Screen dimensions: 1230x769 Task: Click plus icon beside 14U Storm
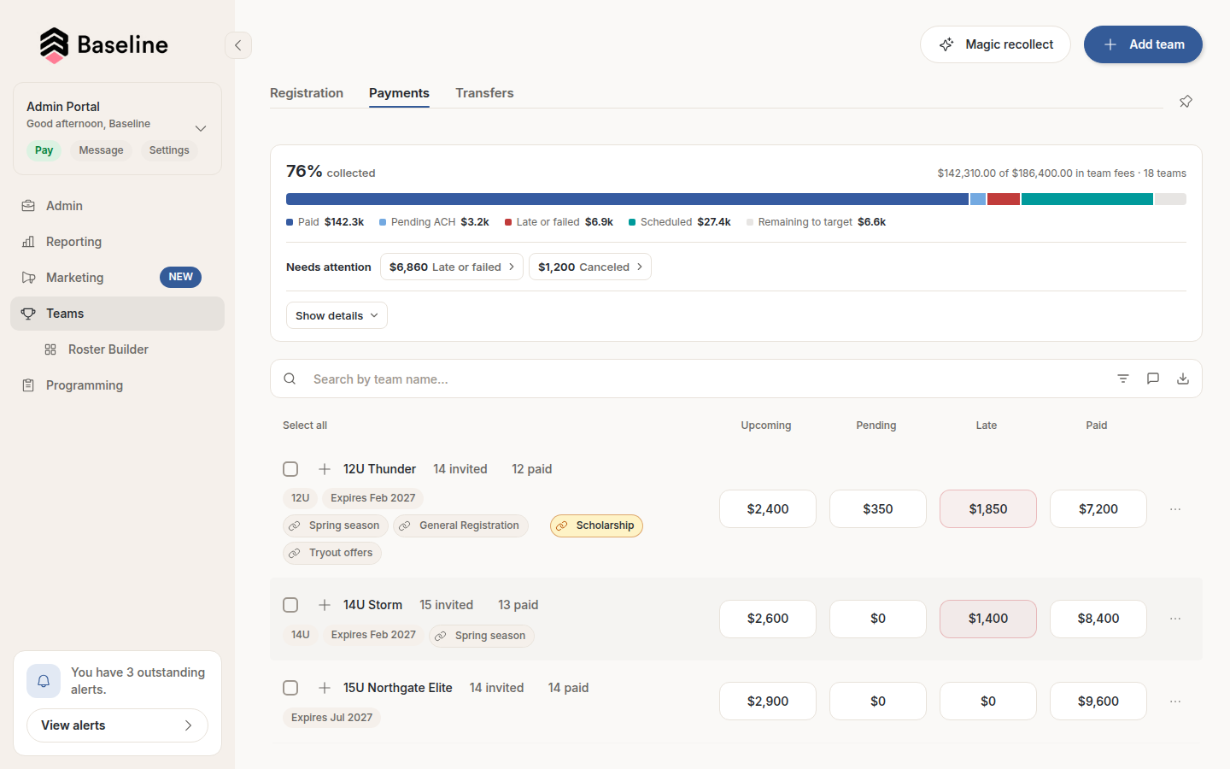click(x=325, y=605)
